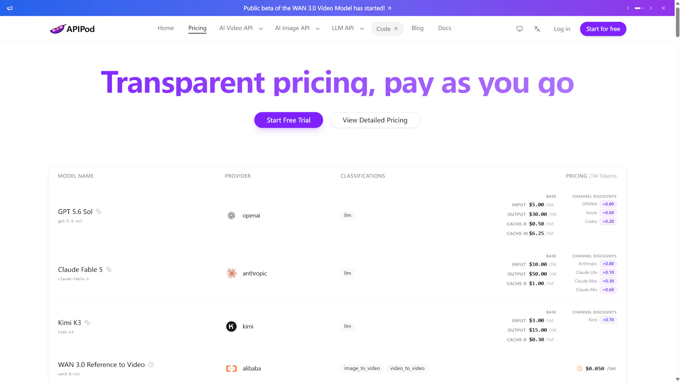Screen dimensions: 680x382
Task: Click GPT 5.6 Sol output price $30.00
Action: coord(538,214)
